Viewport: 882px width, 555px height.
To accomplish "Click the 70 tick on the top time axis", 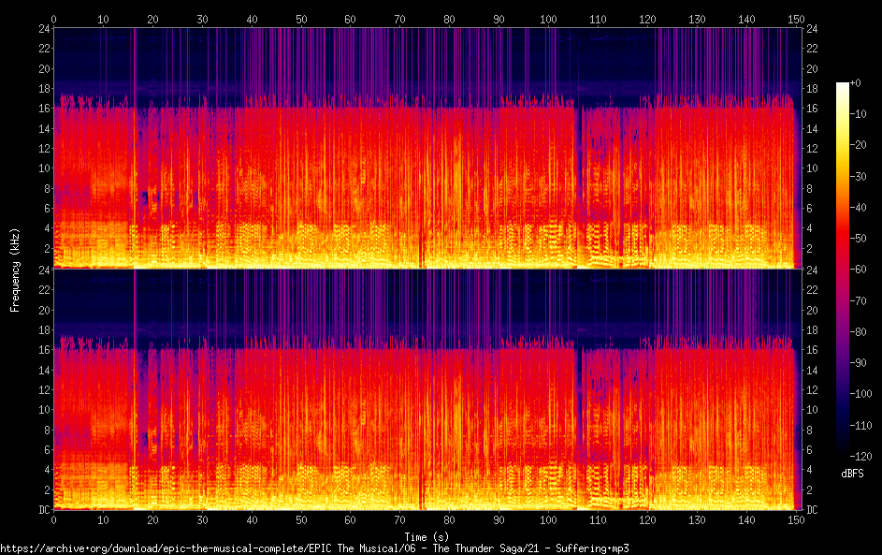I will tap(399, 19).
